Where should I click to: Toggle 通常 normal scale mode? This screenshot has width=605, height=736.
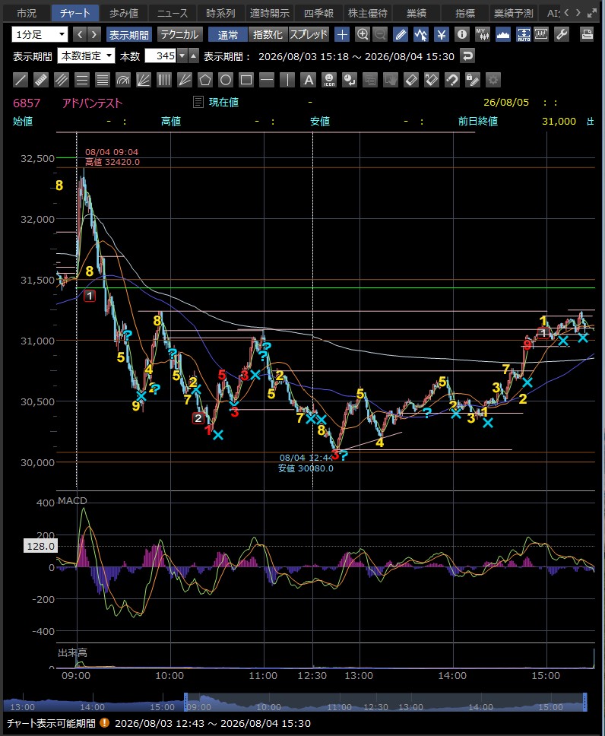click(x=228, y=35)
